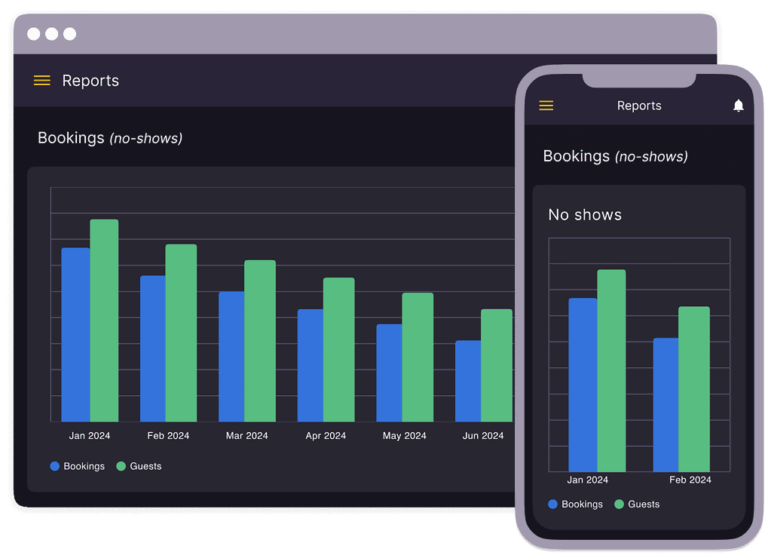
Task: Click the first window control dot
Action: pos(33,34)
